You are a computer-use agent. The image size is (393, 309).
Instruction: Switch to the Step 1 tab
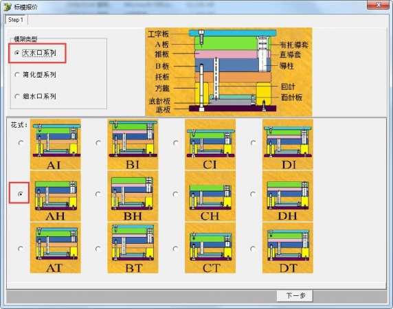16,20
